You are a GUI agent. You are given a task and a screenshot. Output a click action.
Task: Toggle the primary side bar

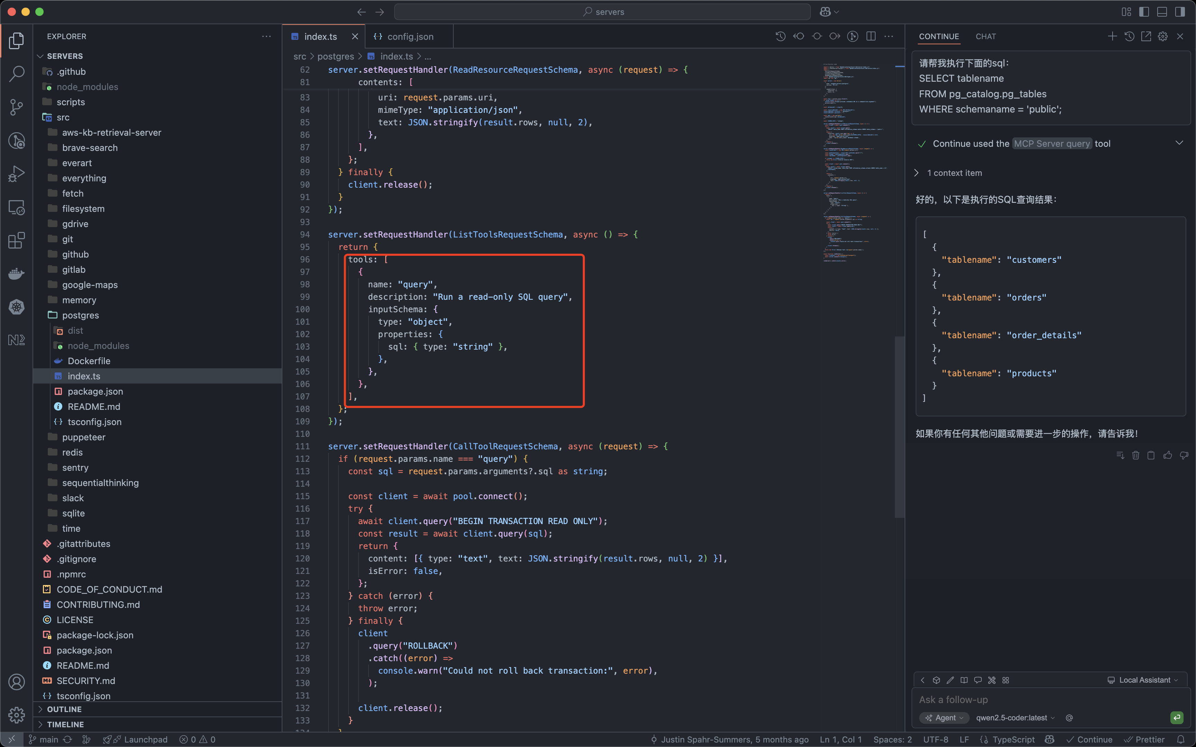tap(1144, 12)
